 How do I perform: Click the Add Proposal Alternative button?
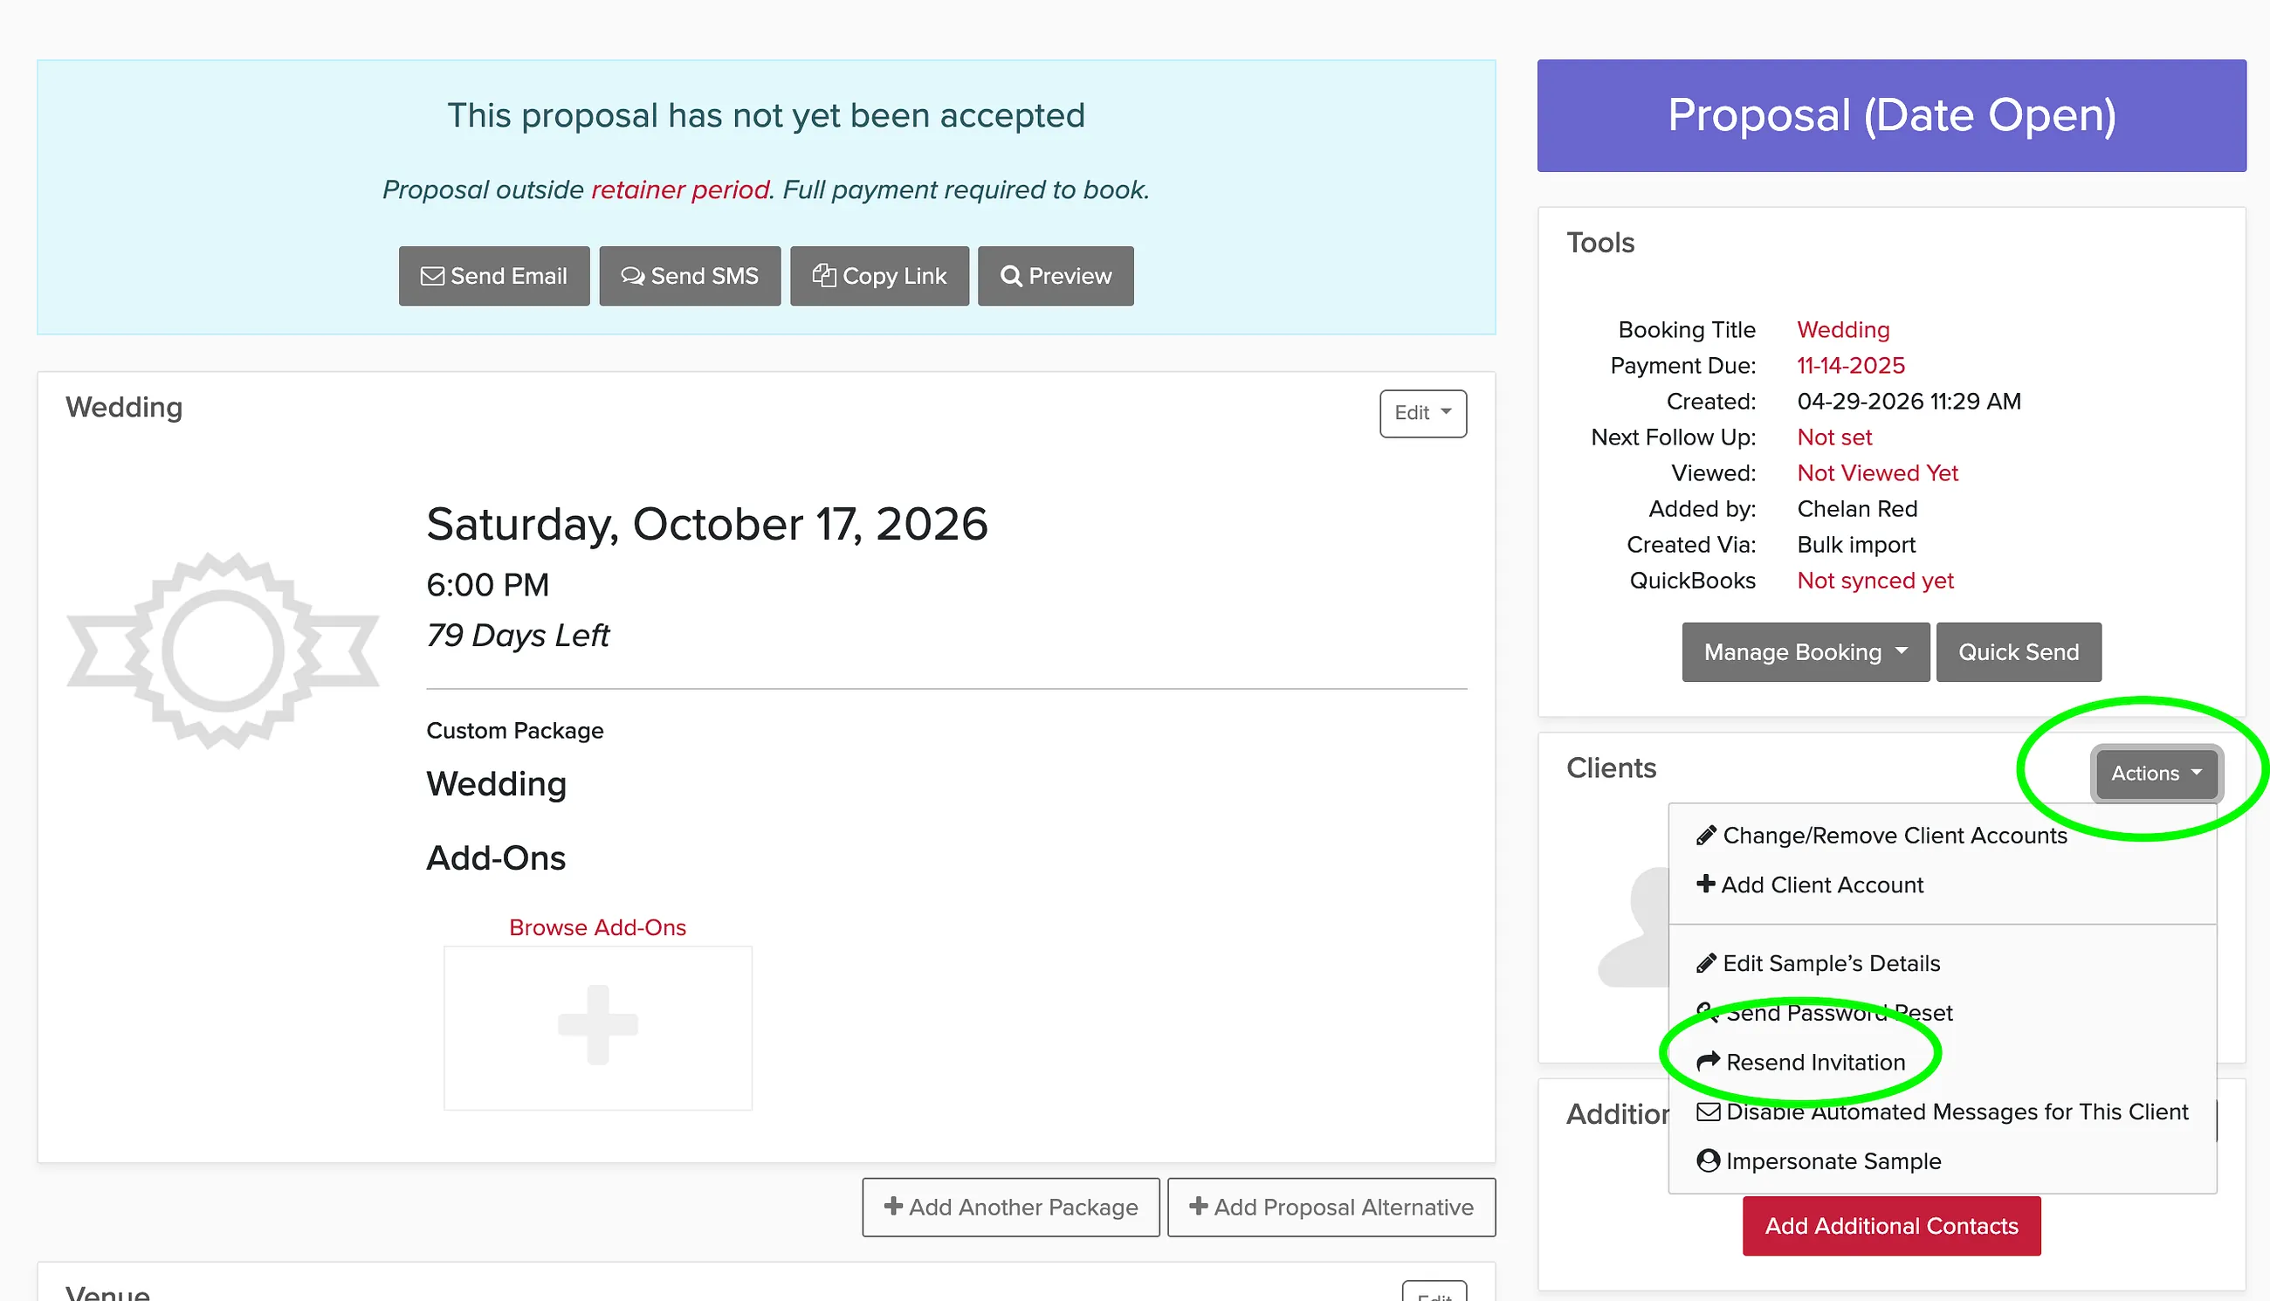pyautogui.click(x=1331, y=1208)
